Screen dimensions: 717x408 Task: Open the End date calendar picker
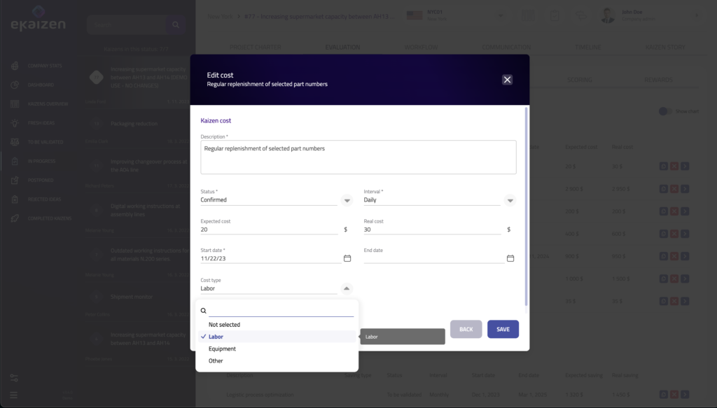point(510,258)
